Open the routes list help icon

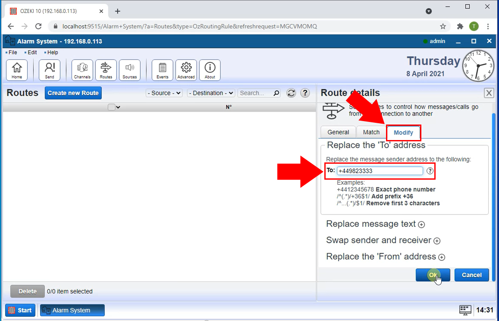tap(305, 93)
